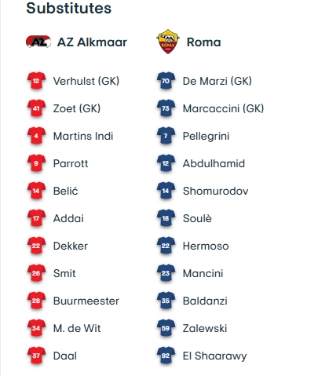Select the red number 37 Daal shirt
Screen dimensions: 329x376
point(36,356)
